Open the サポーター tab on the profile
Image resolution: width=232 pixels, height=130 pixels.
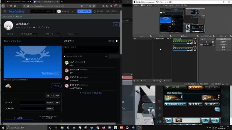click(x=50, y=34)
